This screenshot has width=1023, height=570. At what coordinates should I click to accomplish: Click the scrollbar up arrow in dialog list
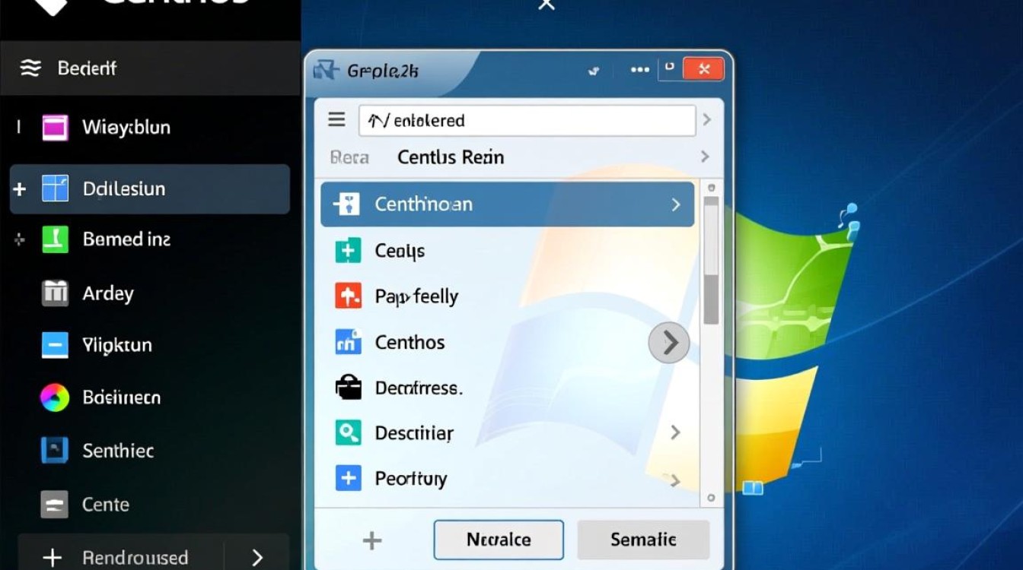pyautogui.click(x=711, y=187)
